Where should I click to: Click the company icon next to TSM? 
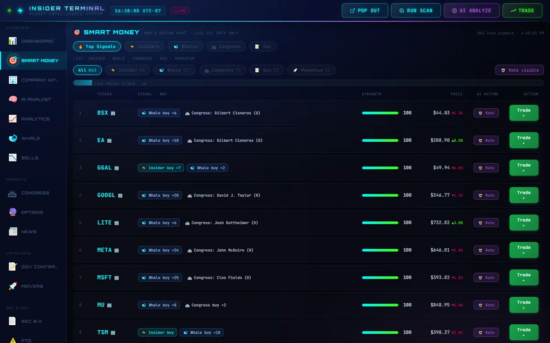[113, 332]
